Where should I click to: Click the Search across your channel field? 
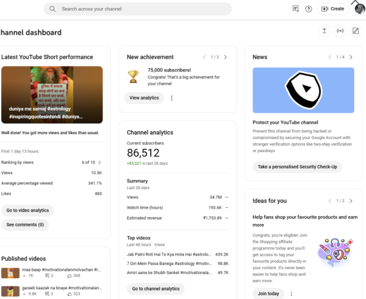coord(140,9)
